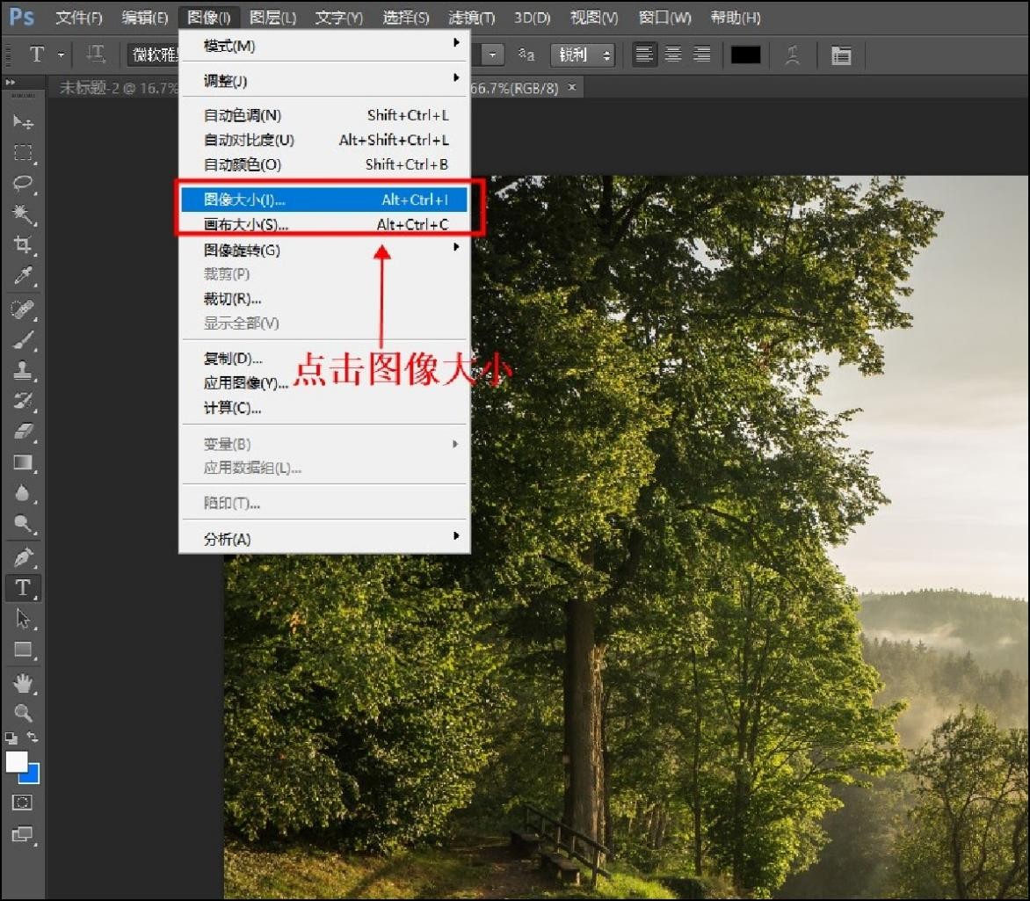The width and height of the screenshot is (1030, 901).
Task: Click the black text color swatch
Action: point(745,54)
